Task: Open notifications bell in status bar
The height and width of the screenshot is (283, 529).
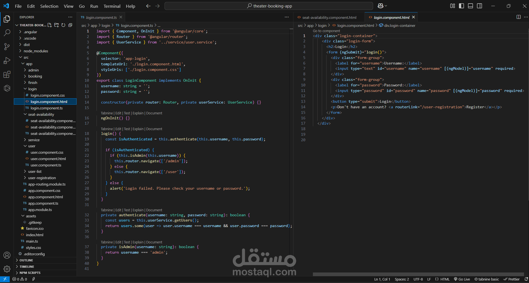Action: pos(526,279)
